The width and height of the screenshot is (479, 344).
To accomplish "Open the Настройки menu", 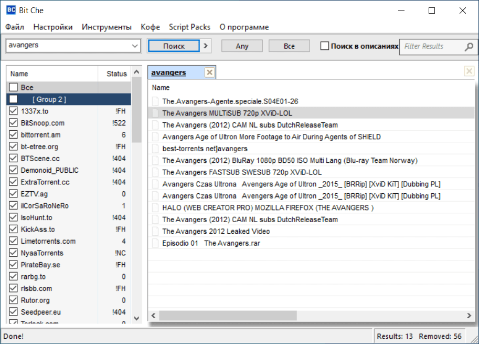I will coord(53,27).
